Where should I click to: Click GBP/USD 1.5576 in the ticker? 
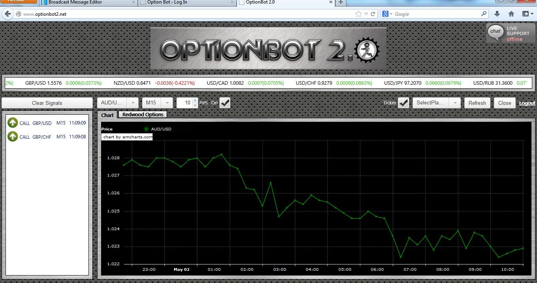pyautogui.click(x=44, y=83)
